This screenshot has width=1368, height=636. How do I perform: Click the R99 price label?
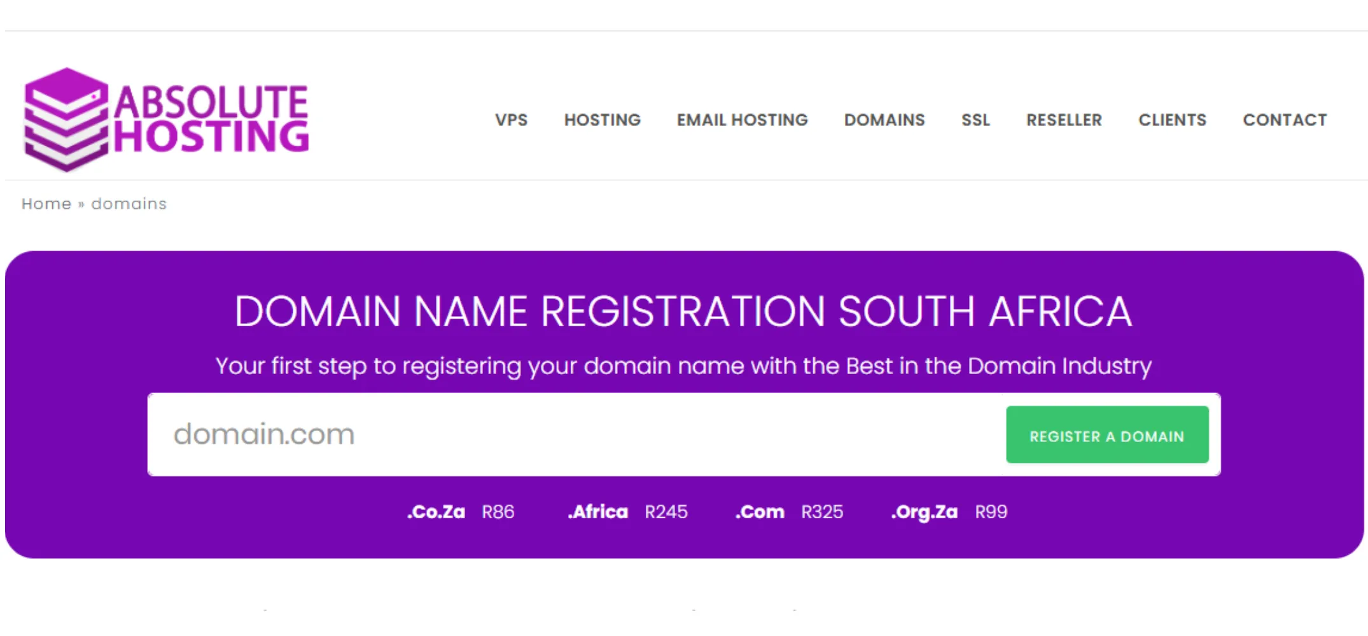coord(991,512)
